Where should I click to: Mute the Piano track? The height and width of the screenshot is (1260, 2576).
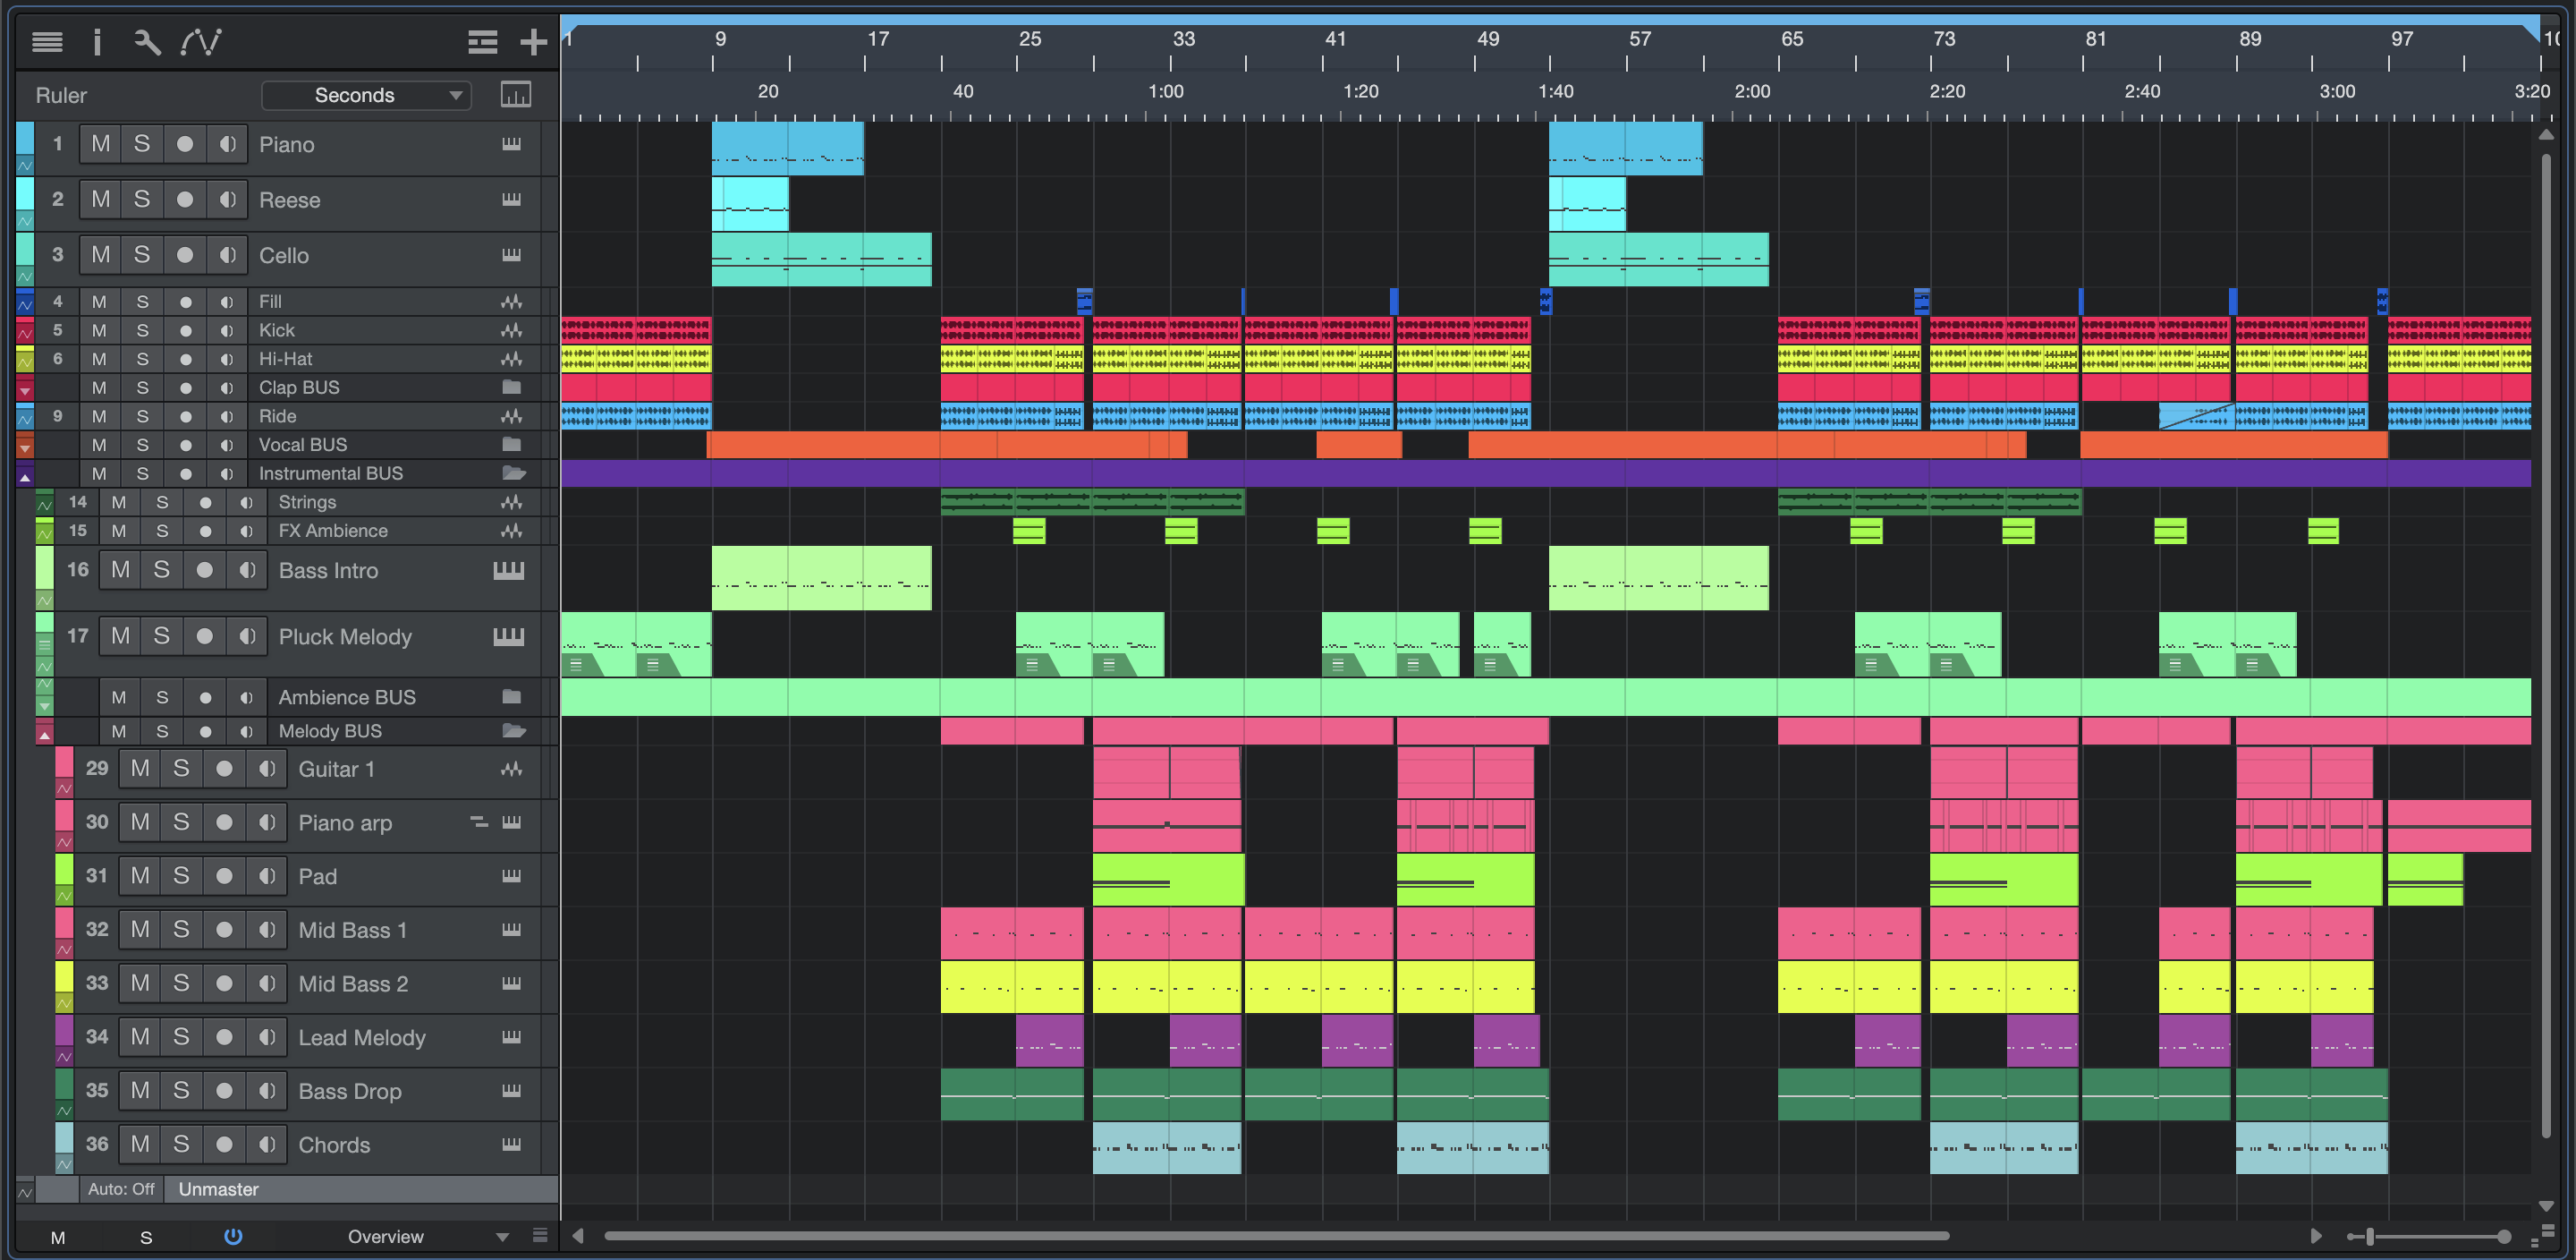click(x=101, y=144)
